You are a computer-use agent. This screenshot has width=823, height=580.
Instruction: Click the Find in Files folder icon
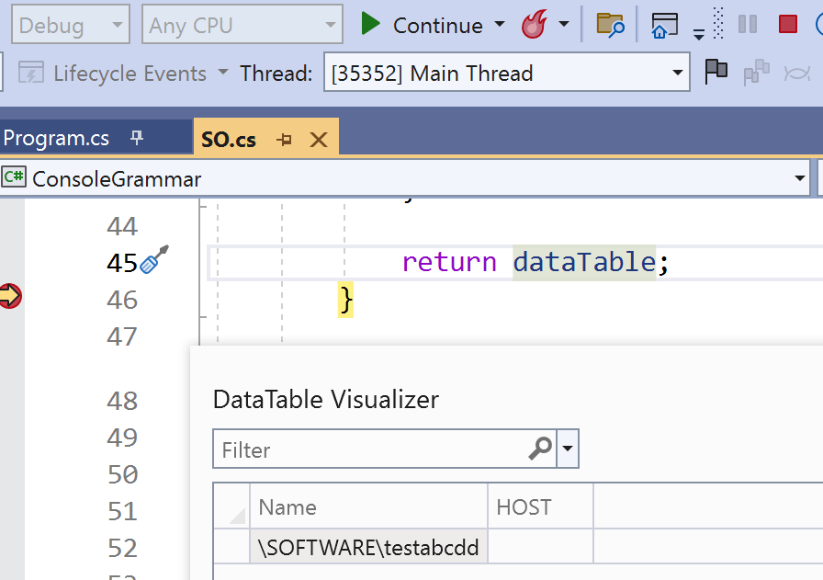[x=610, y=25]
